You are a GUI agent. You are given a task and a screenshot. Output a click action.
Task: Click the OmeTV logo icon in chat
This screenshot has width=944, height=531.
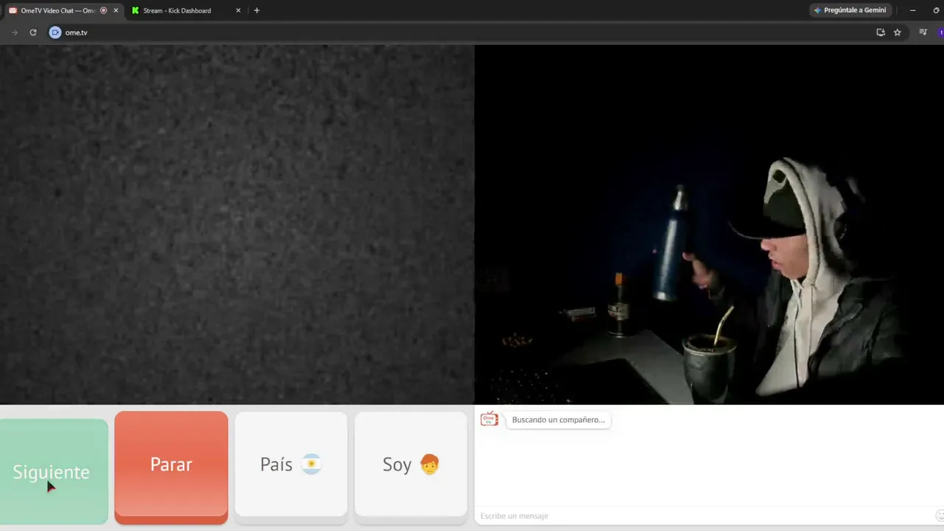click(x=489, y=420)
